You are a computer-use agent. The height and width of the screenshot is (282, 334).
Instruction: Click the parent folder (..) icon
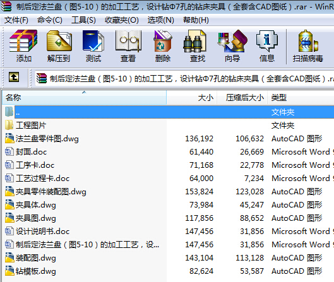[x=9, y=112]
